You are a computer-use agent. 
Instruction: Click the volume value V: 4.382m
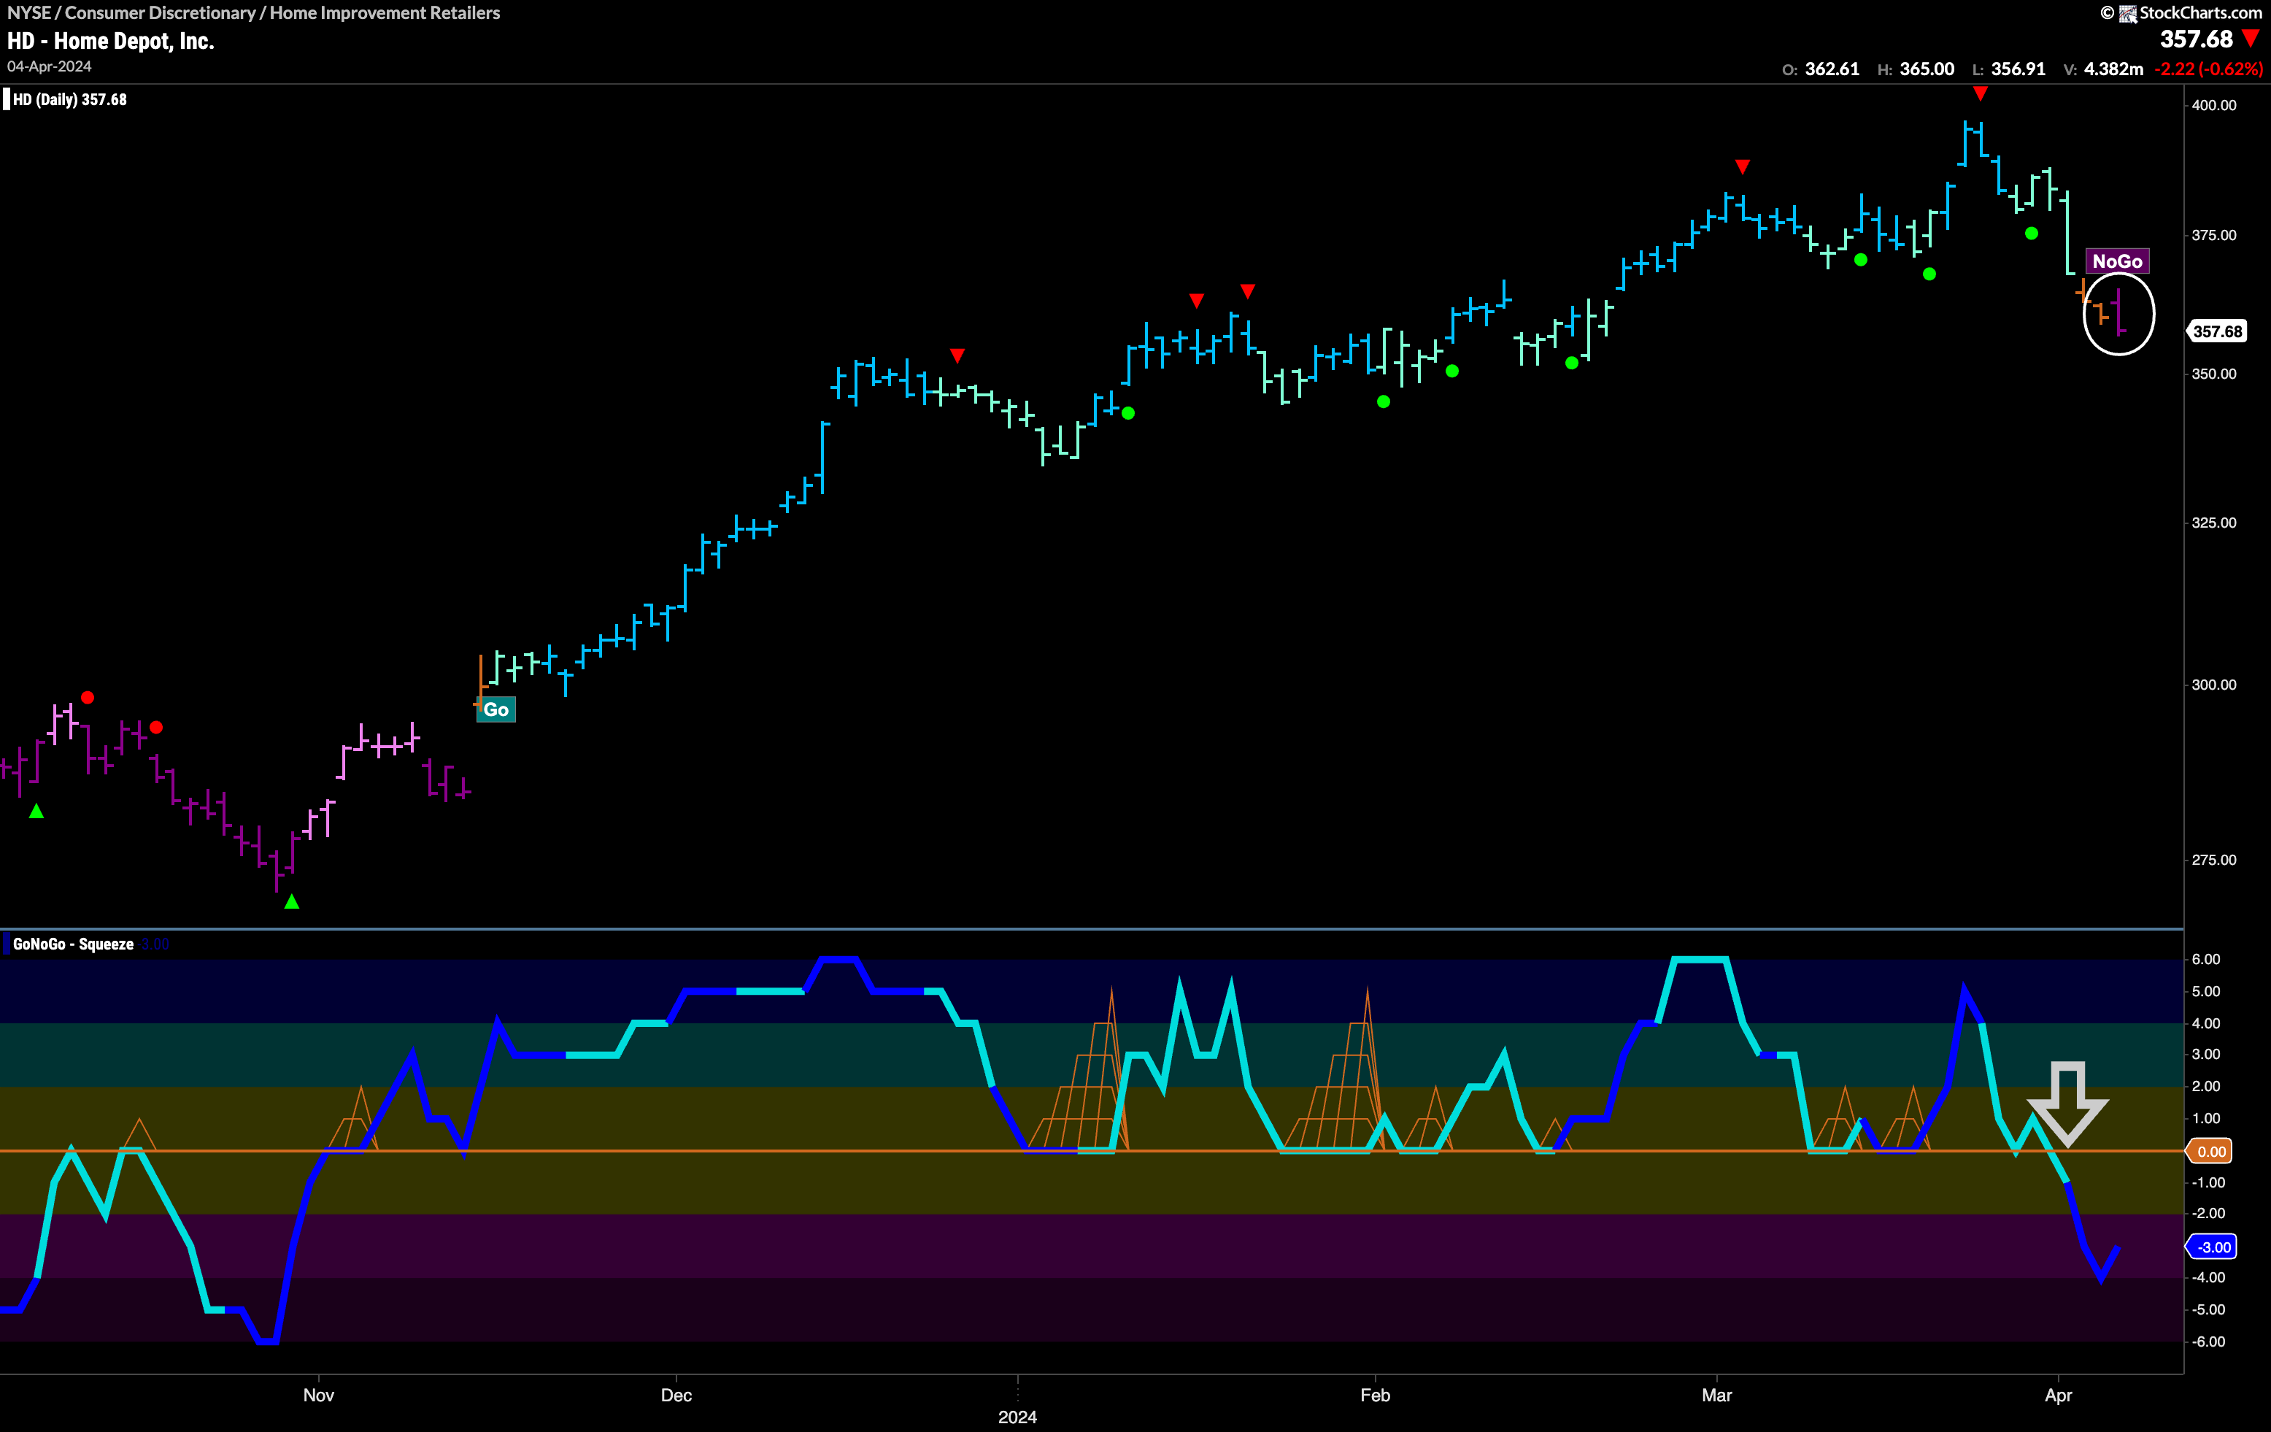(x=2103, y=69)
